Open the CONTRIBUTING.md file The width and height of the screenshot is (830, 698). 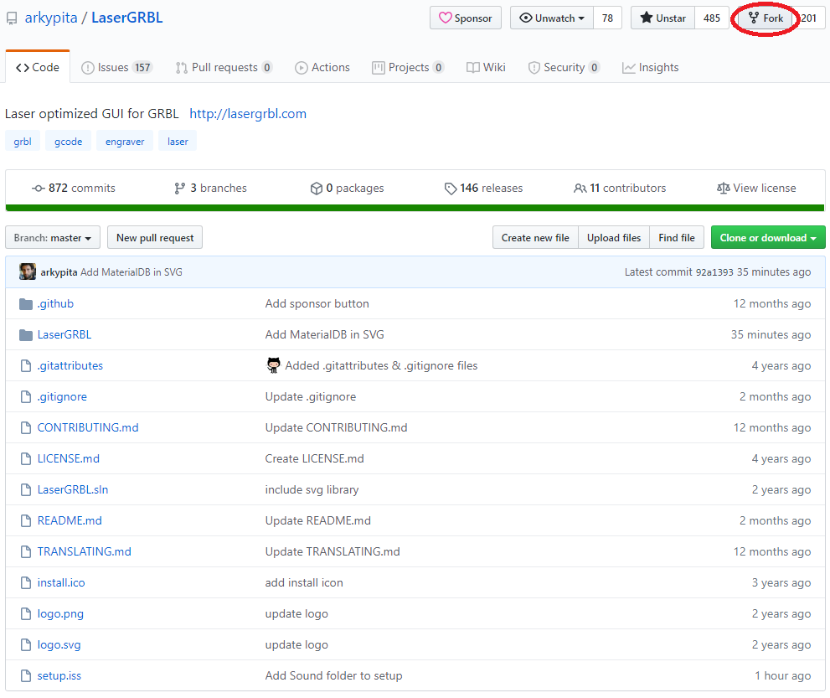pyautogui.click(x=88, y=428)
